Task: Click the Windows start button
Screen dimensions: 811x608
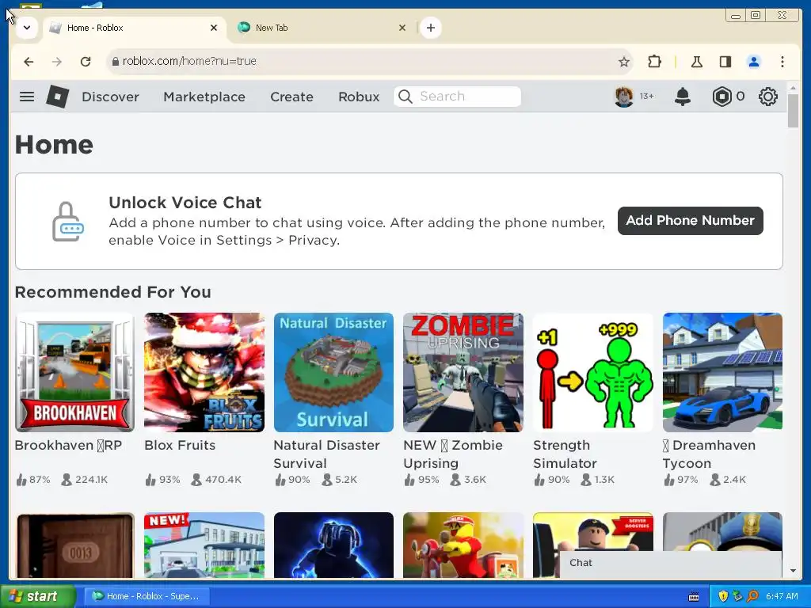Action: coord(38,596)
